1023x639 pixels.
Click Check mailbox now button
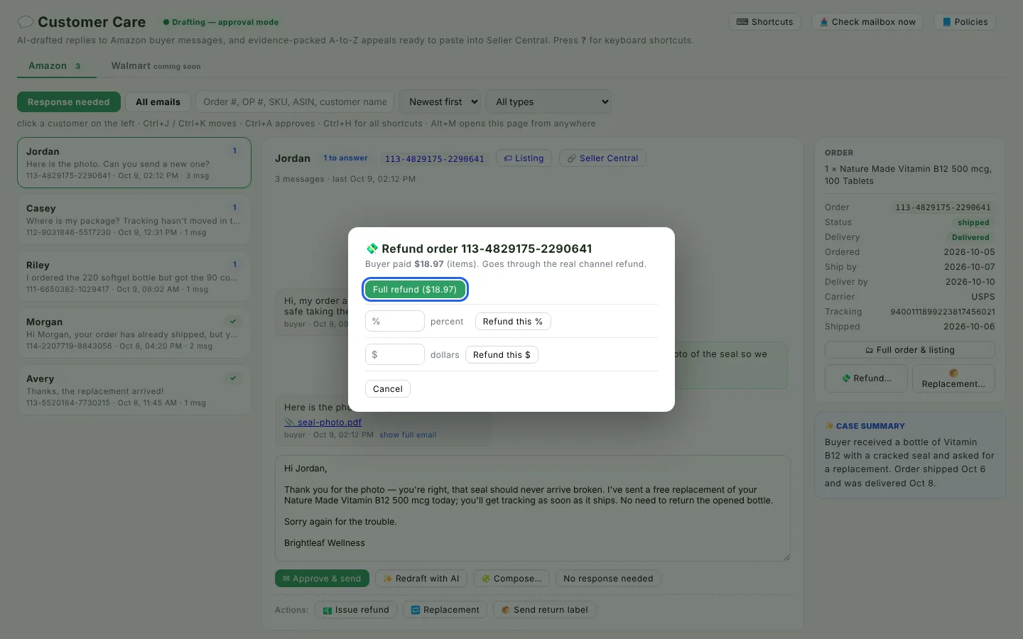(x=867, y=22)
